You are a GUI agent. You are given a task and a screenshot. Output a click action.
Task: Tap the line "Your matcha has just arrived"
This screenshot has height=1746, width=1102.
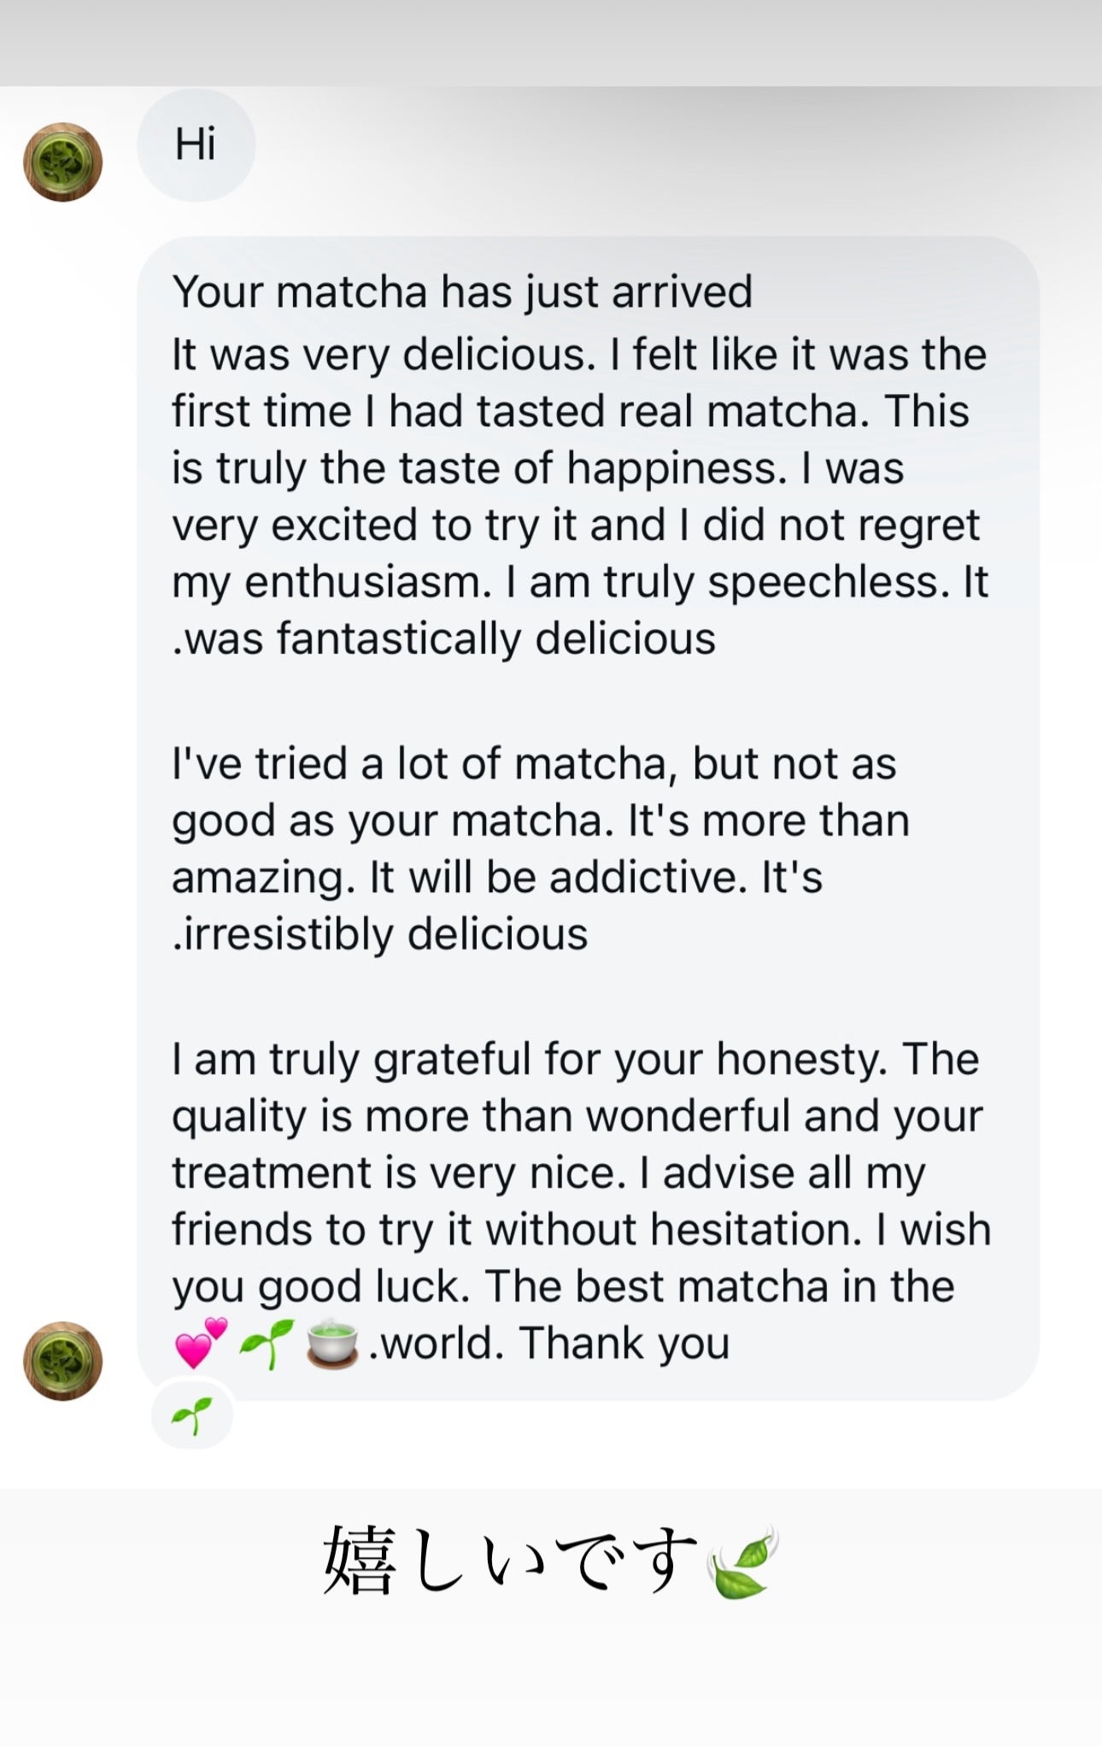click(x=462, y=291)
